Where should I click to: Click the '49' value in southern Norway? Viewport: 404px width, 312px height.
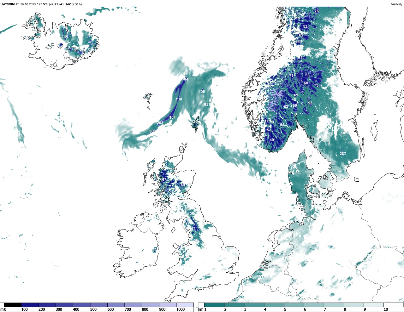tap(272, 140)
